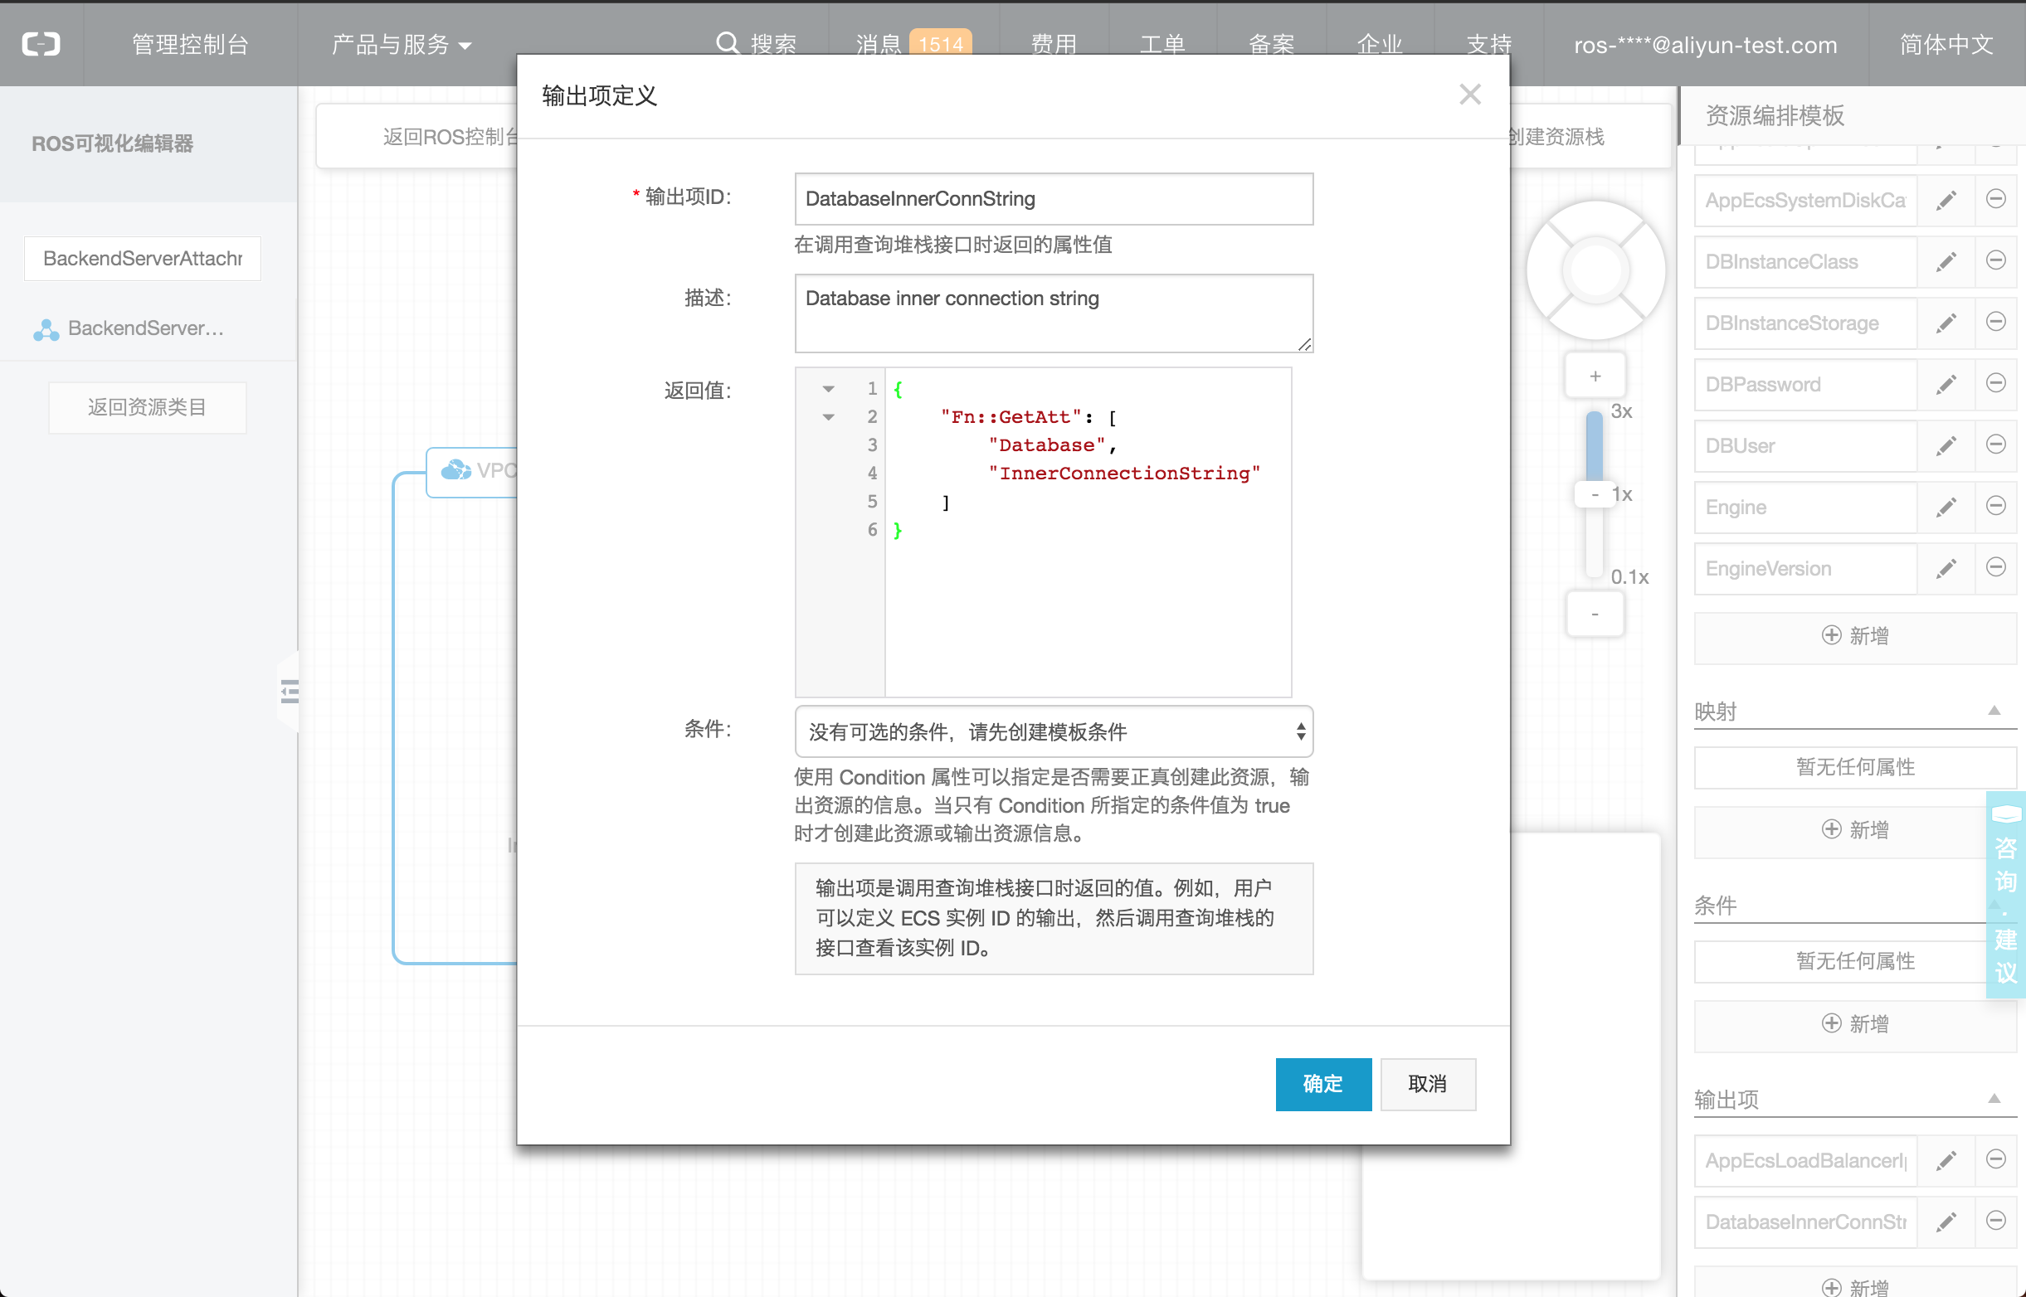Screen dimensions: 2026x1297
Task: Click 新增 under the 映射 section
Action: (1855, 830)
